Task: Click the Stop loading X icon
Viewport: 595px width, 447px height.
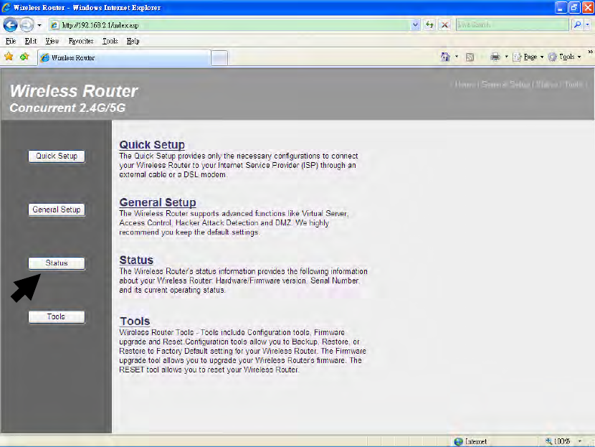Action: tap(444, 25)
